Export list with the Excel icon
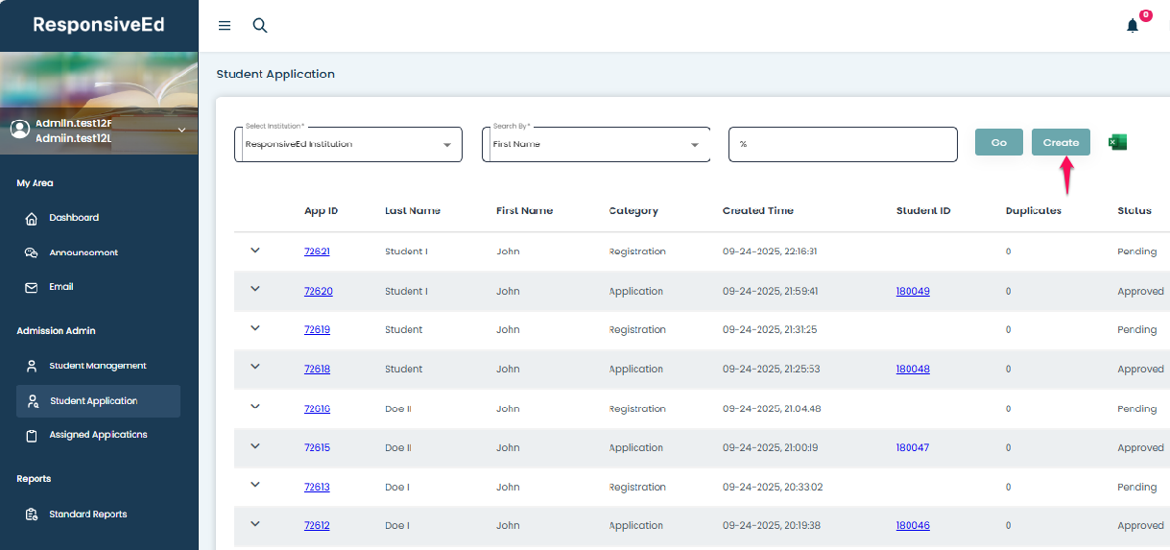The width and height of the screenshot is (1170, 550). point(1117,142)
